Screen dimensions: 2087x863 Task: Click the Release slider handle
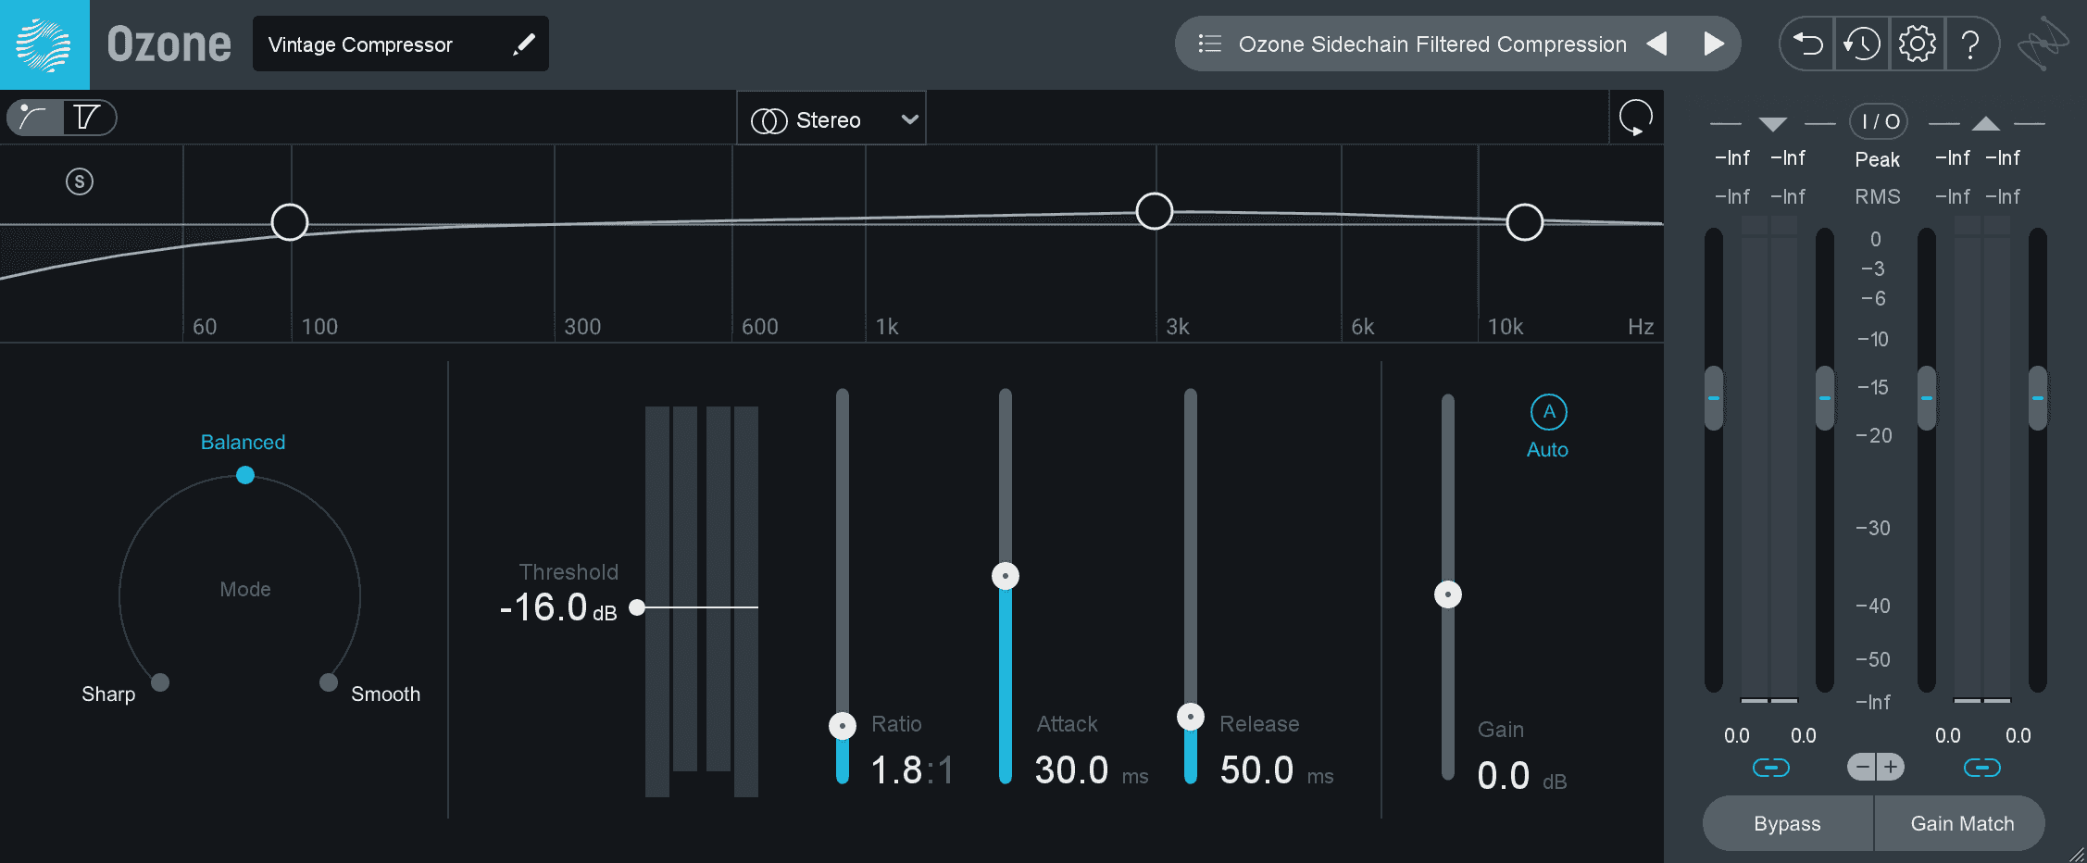point(1191,717)
